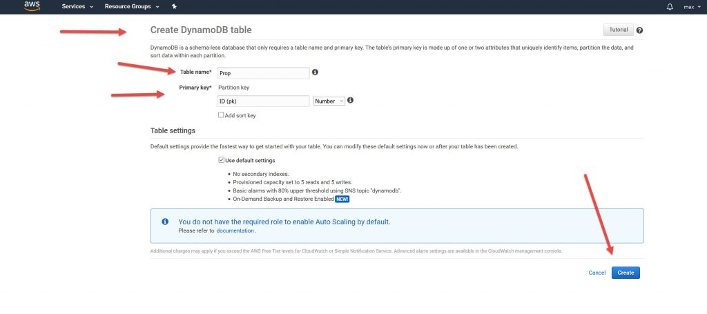Click the info icon in Auto Scaling notice
The width and height of the screenshot is (707, 314).
tap(165, 222)
